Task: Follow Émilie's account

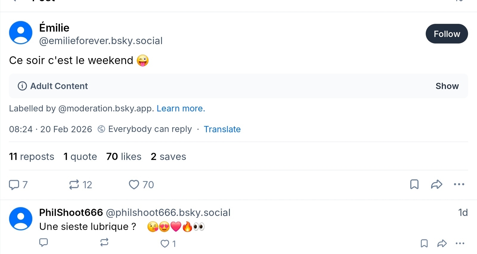Action: coord(447,34)
